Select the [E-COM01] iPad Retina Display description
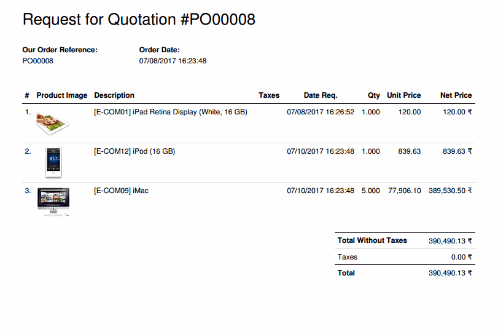Viewport: 498px width, 332px height. click(171, 112)
